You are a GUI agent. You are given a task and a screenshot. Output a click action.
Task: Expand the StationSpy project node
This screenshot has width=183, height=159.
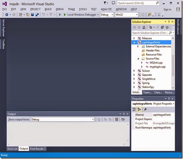tap(134, 87)
